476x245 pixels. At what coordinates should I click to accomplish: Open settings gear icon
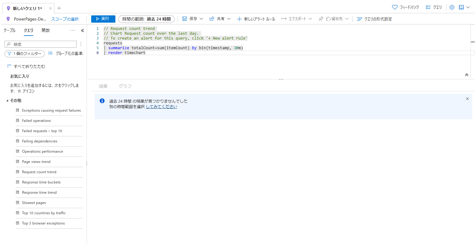click(452, 7)
